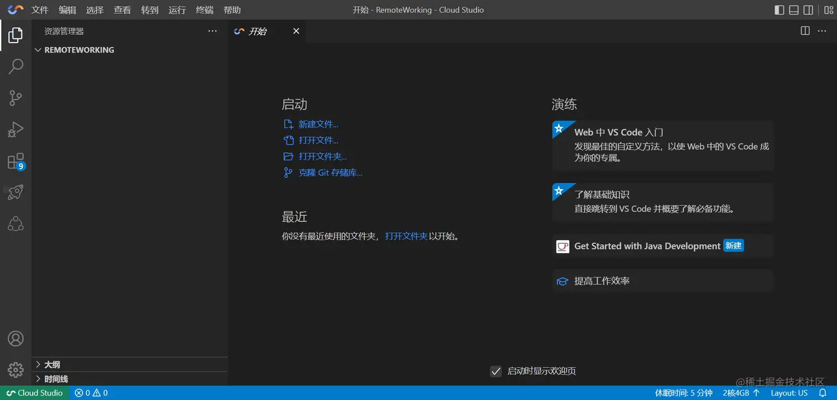
Task: Expand the 时间线 section
Action: pos(130,379)
